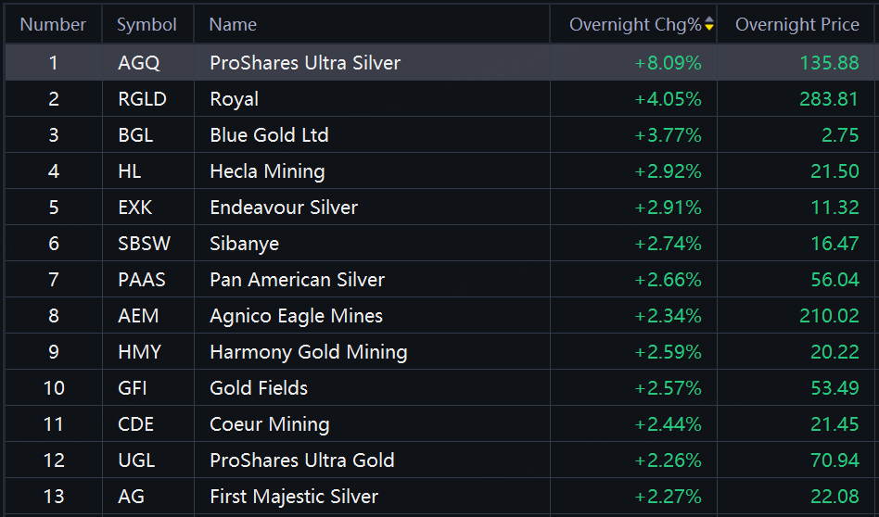Sort by the Number column header
879x517 pixels.
pyautogui.click(x=53, y=25)
